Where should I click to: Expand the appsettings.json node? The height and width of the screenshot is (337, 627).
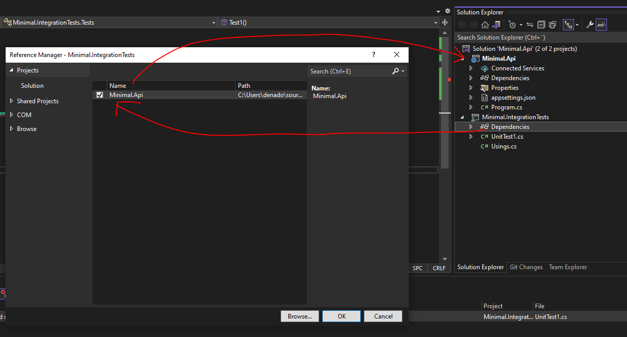pos(471,98)
